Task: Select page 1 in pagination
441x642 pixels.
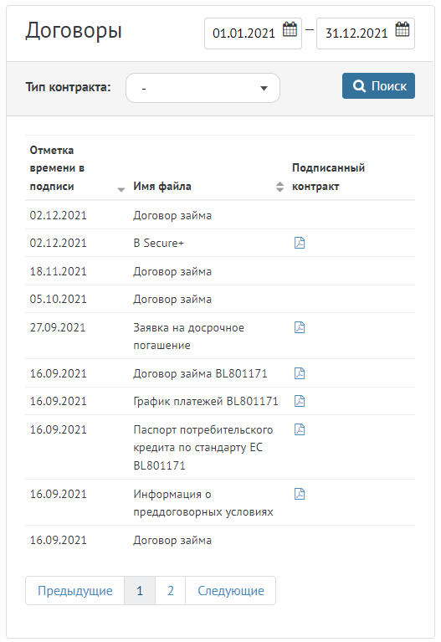Action: [x=140, y=590]
